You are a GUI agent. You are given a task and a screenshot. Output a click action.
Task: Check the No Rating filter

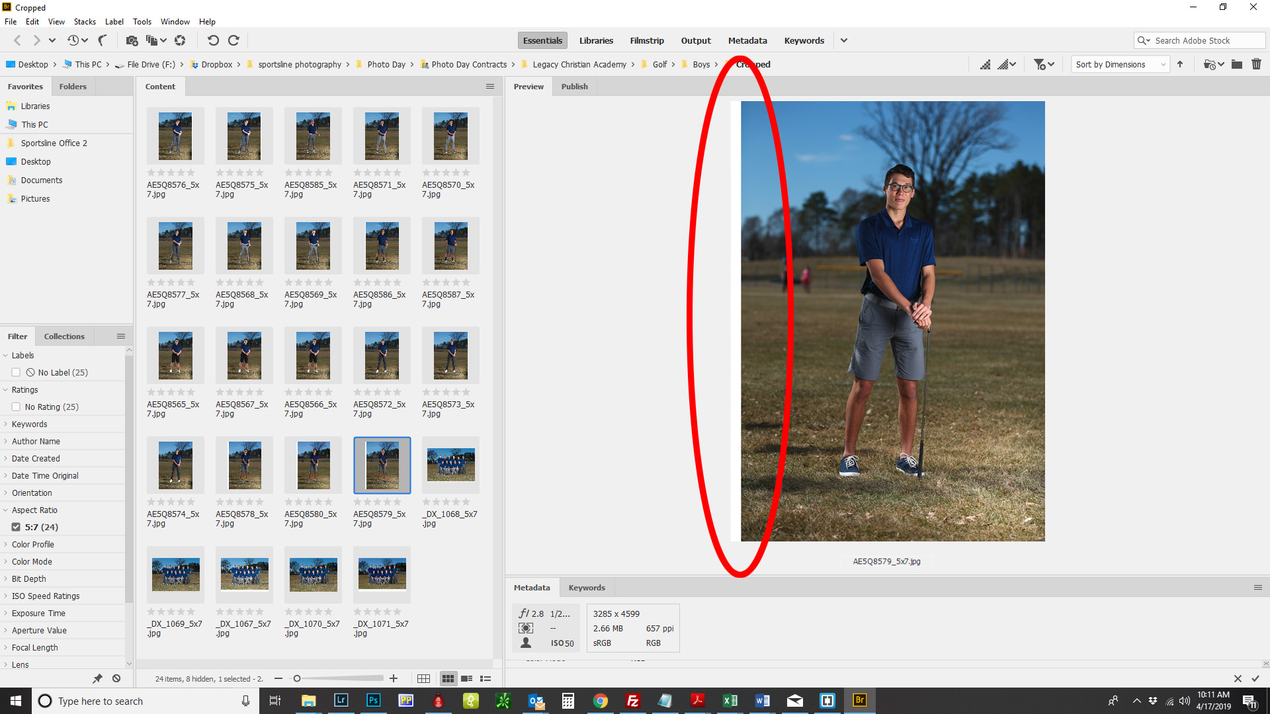(16, 407)
